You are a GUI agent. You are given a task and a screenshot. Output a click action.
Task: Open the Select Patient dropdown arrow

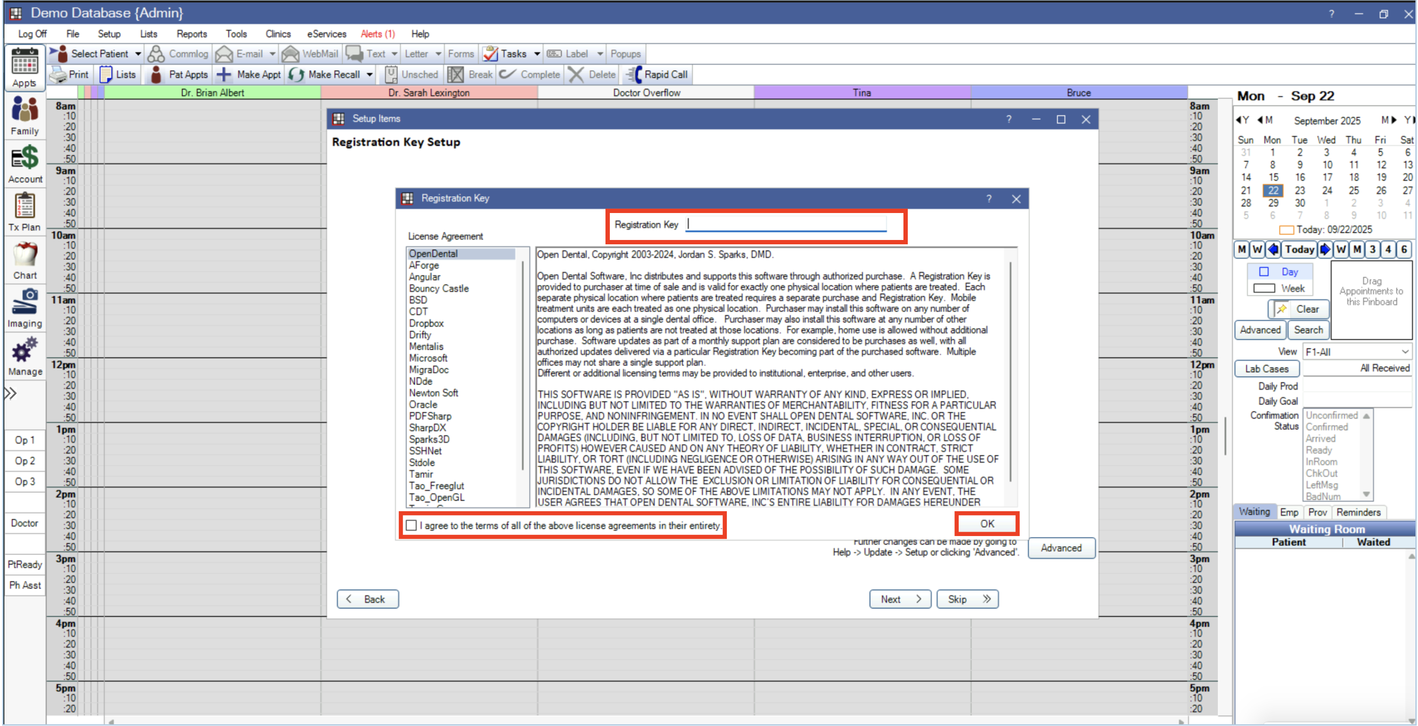[138, 54]
